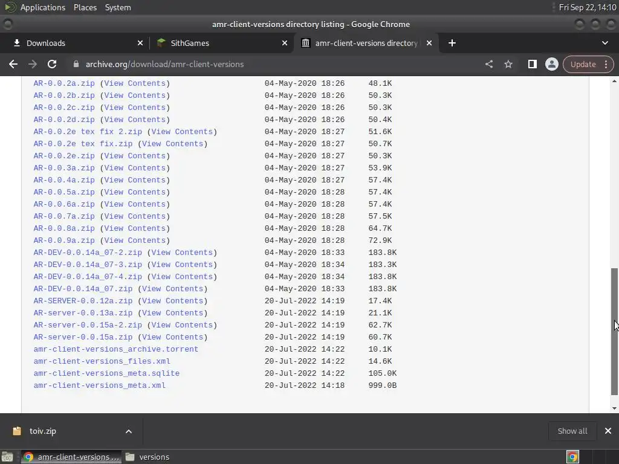
Task: View Contents of AR-0.0.2d.zip
Action: pyautogui.click(x=135, y=120)
